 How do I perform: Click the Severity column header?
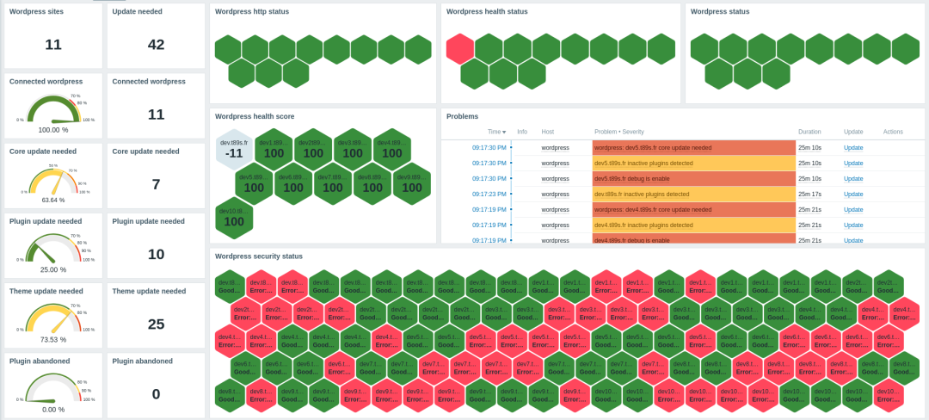(632, 132)
